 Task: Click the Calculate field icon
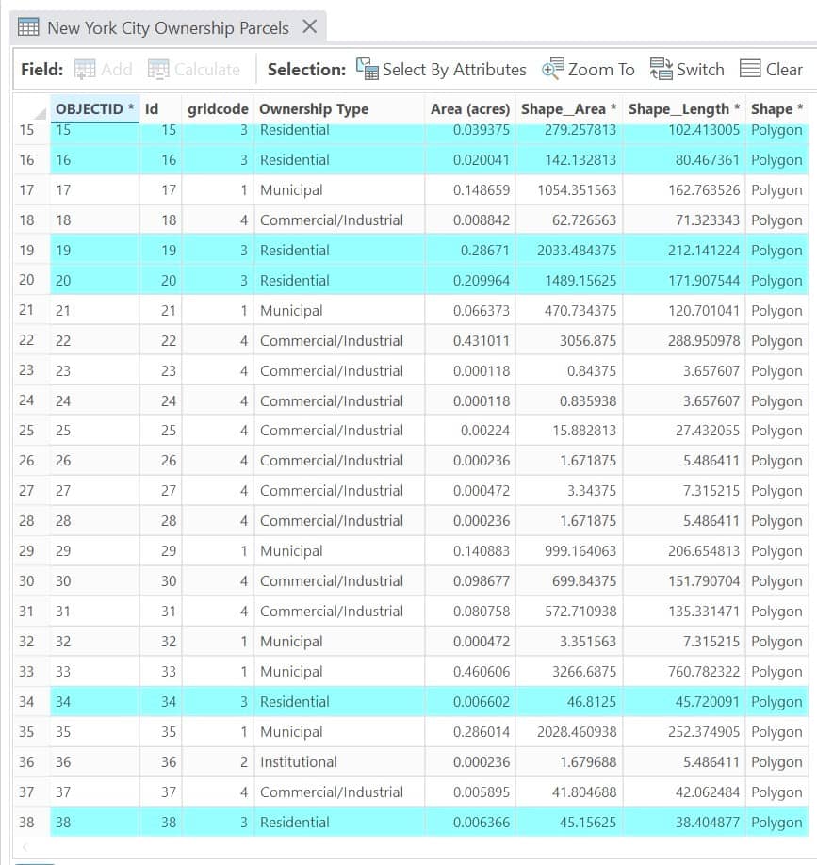pyautogui.click(x=158, y=70)
